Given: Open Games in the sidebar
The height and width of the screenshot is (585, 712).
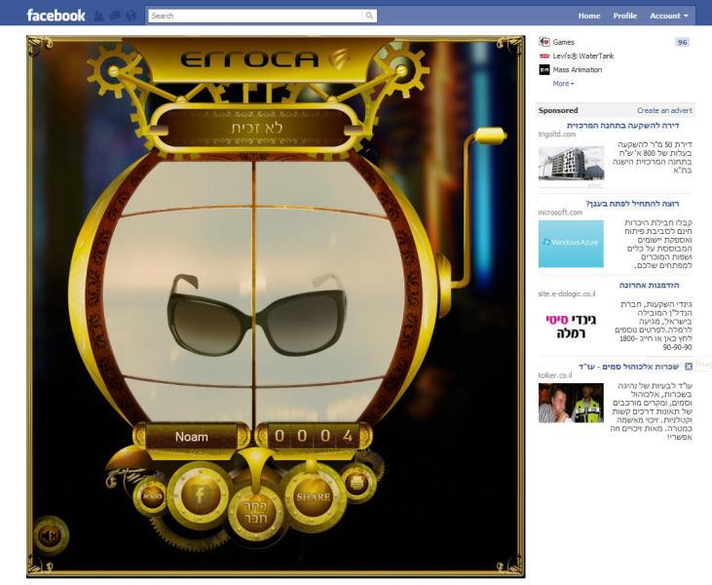Looking at the screenshot, I should point(564,42).
